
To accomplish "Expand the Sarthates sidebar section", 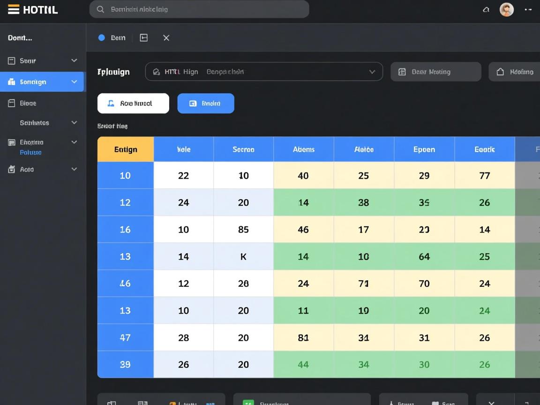I will pyautogui.click(x=74, y=122).
